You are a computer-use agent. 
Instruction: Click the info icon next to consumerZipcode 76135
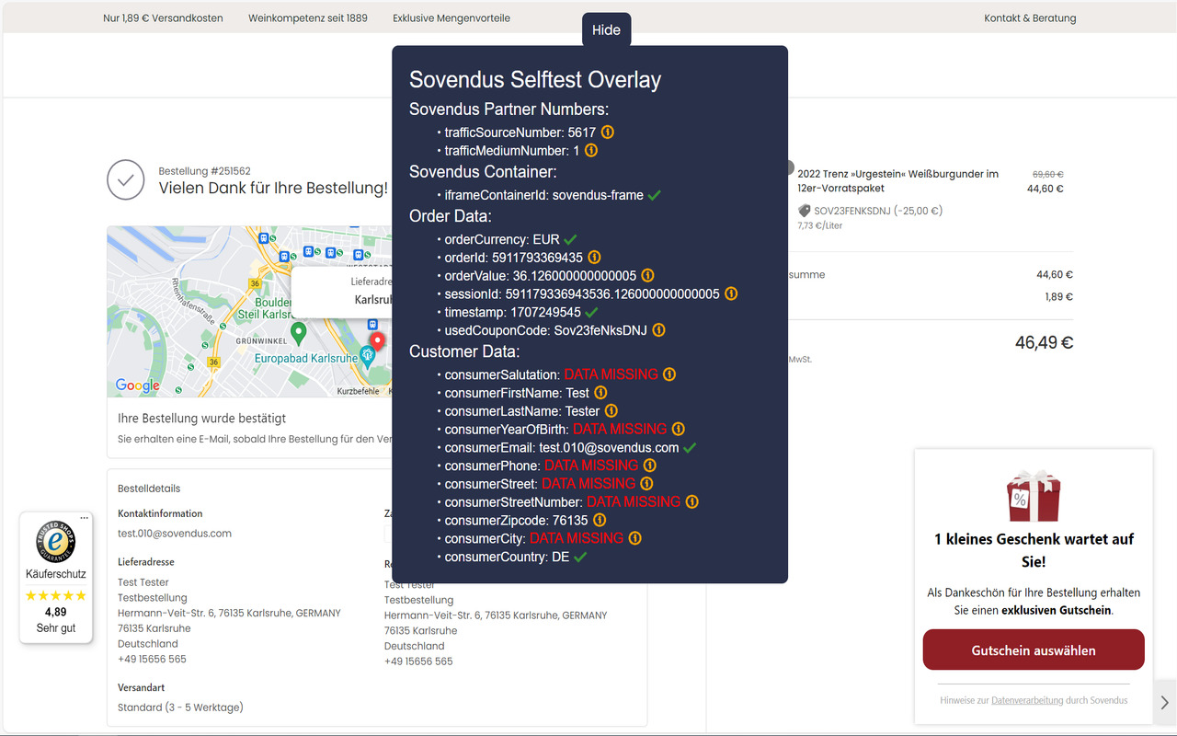point(599,520)
